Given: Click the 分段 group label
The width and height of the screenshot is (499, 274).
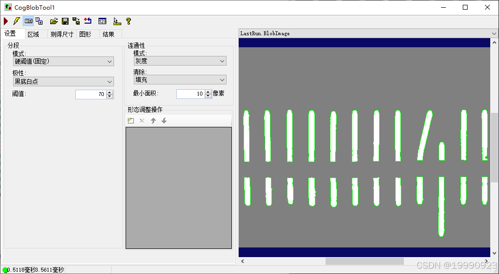Looking at the screenshot, I should click(x=14, y=46).
